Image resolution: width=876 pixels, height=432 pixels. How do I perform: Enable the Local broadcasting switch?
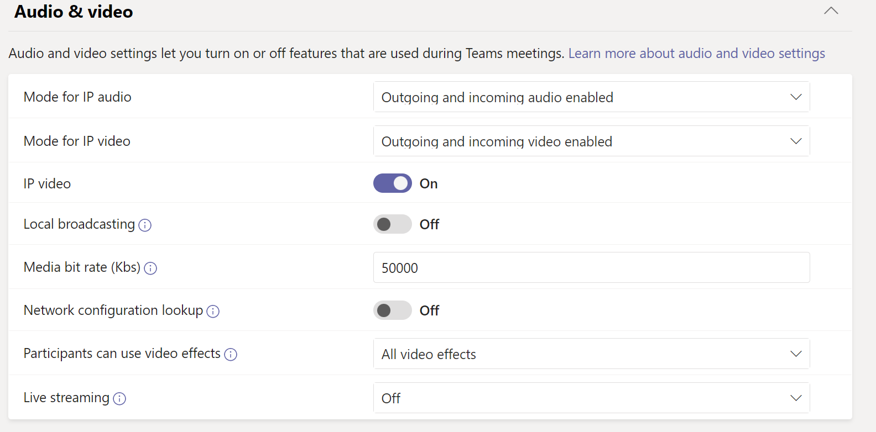(x=393, y=224)
